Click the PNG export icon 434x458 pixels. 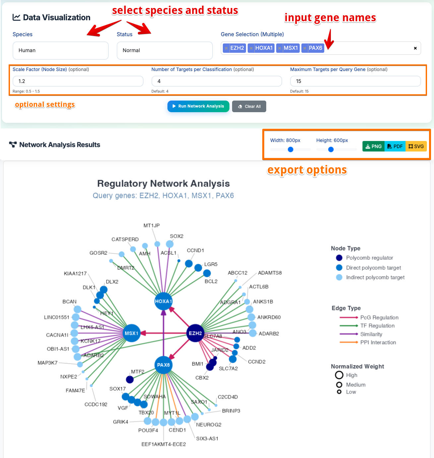point(368,146)
